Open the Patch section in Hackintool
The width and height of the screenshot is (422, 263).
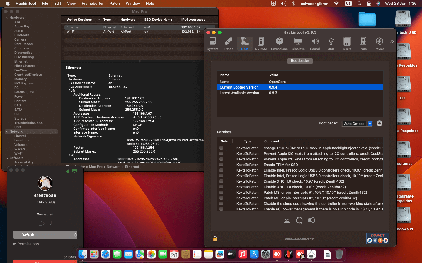coord(229,44)
